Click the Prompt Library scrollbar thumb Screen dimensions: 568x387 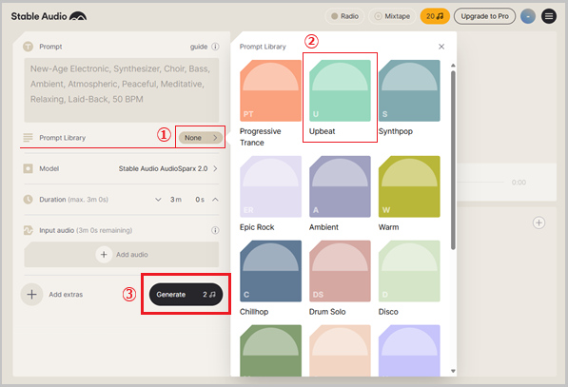pyautogui.click(x=453, y=160)
